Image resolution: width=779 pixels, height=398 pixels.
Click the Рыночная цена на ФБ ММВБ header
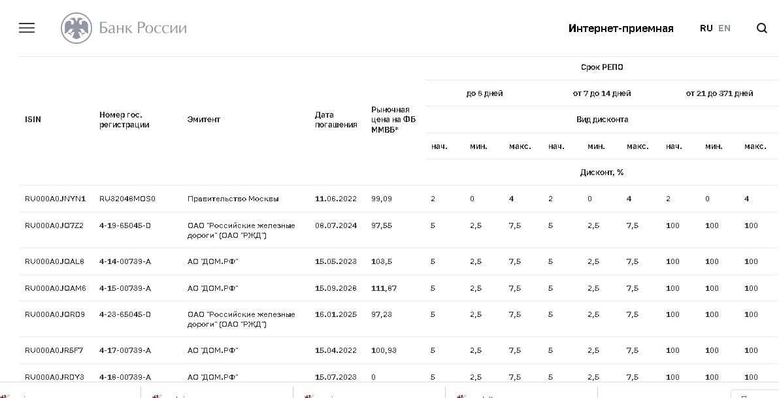393,120
